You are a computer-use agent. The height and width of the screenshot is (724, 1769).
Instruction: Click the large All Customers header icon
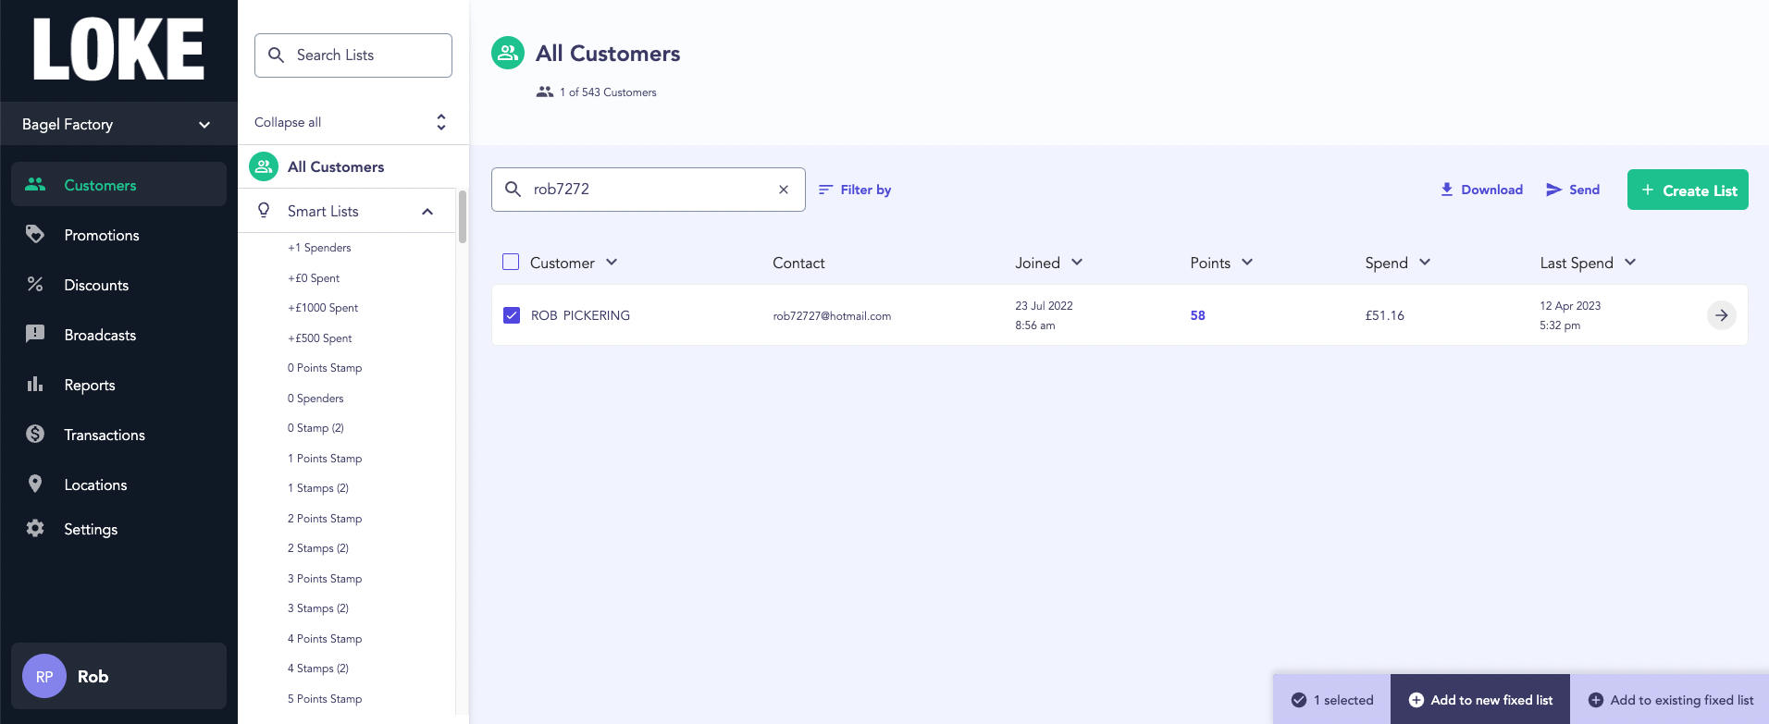(x=508, y=53)
